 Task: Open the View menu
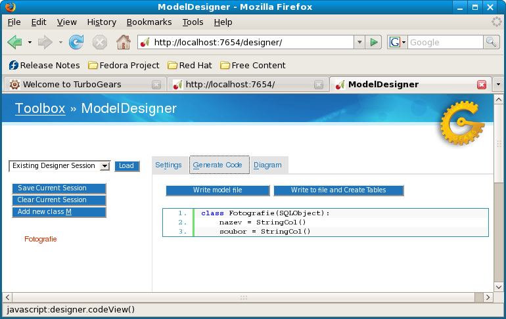[x=67, y=22]
